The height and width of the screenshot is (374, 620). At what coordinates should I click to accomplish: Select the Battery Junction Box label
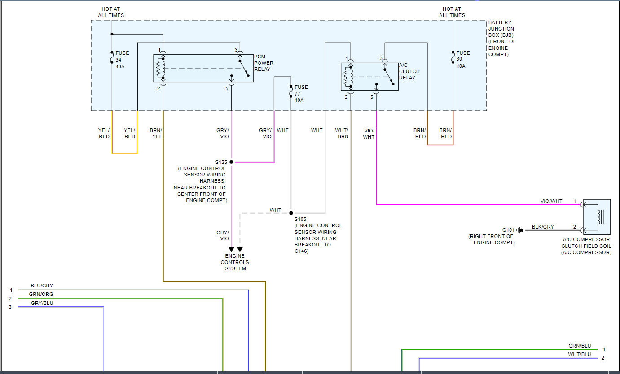tap(502, 38)
